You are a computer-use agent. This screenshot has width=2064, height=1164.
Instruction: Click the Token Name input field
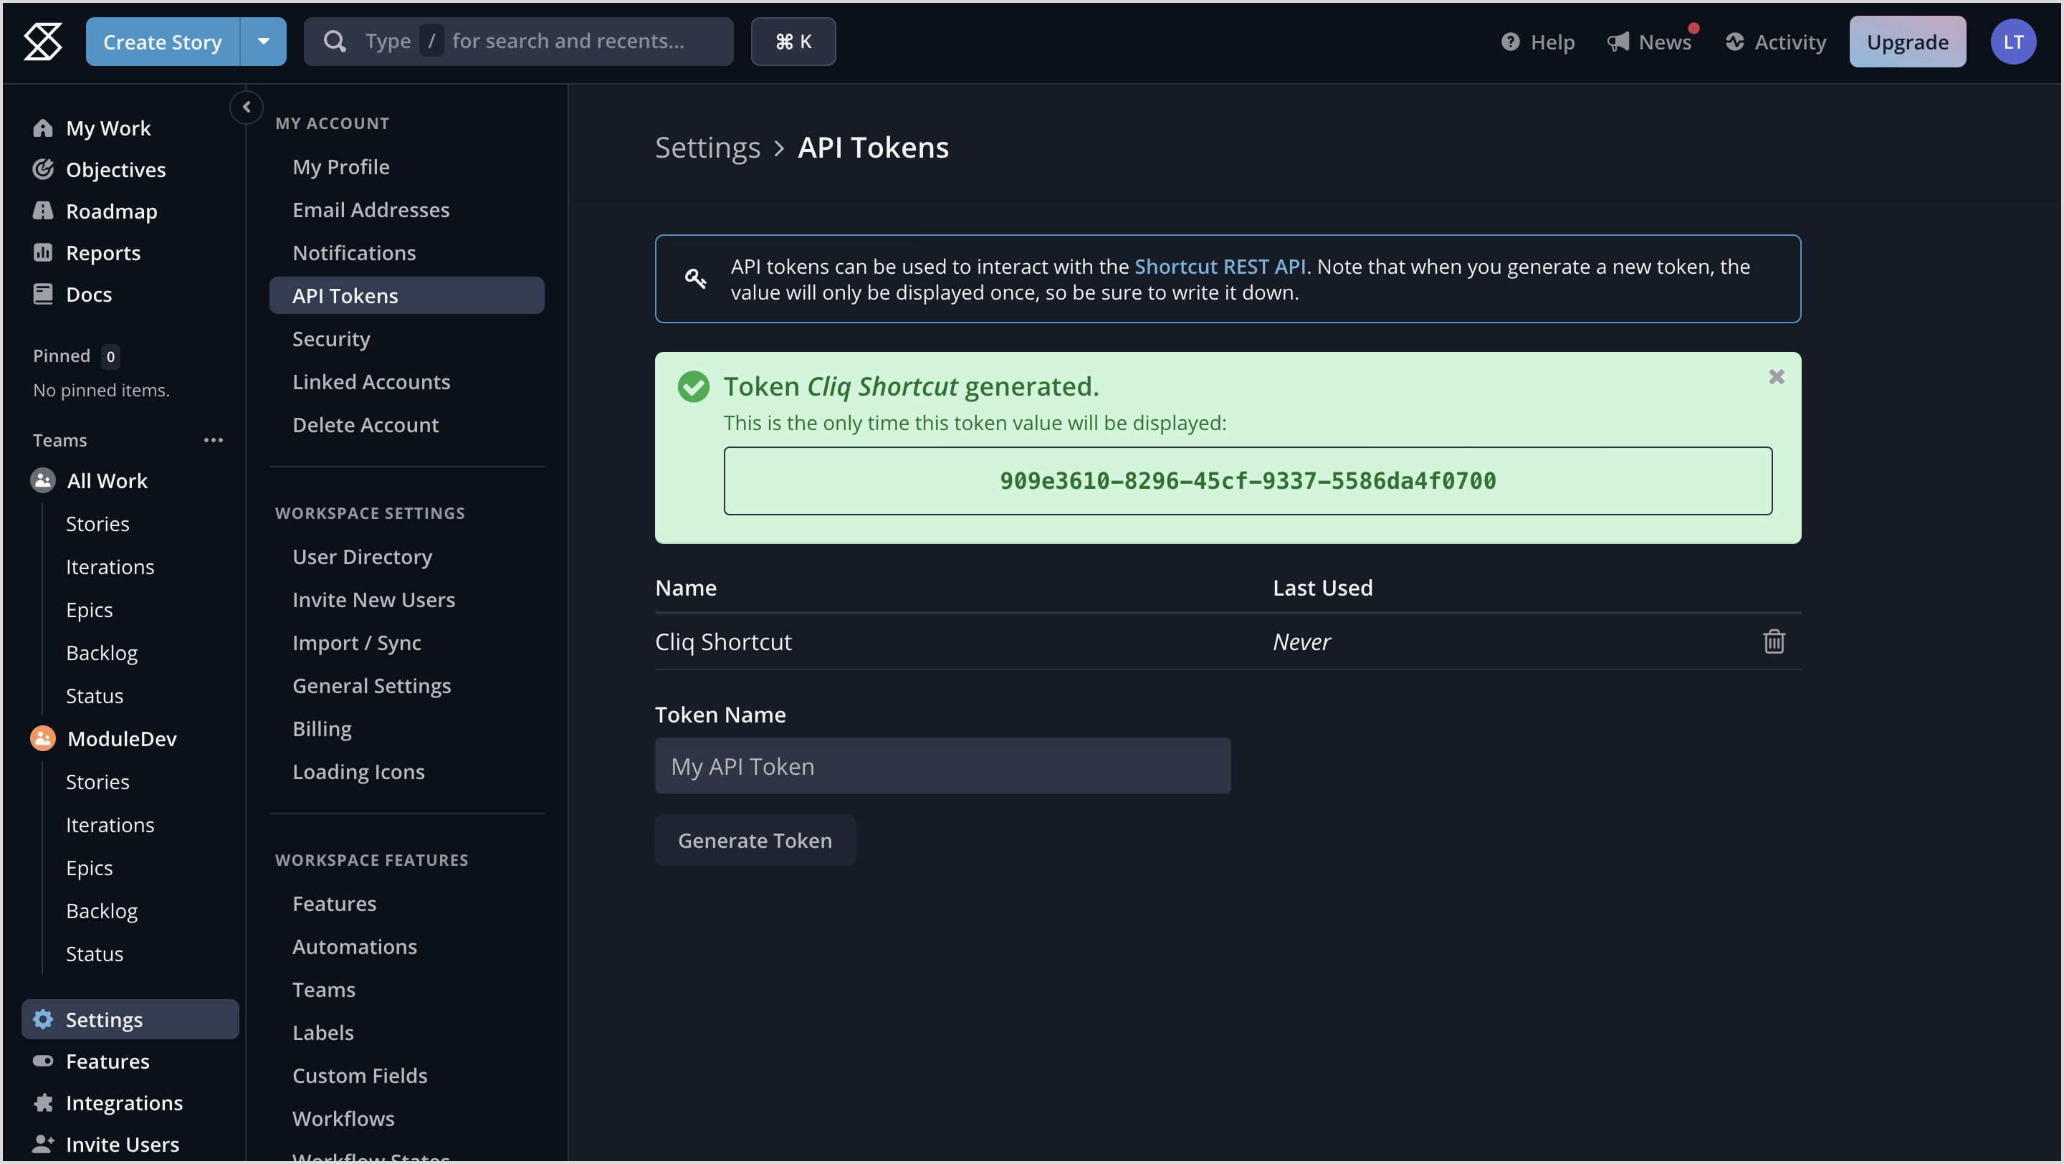pyautogui.click(x=942, y=767)
